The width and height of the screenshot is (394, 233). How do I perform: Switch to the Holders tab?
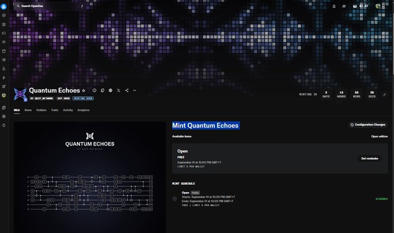tap(41, 110)
